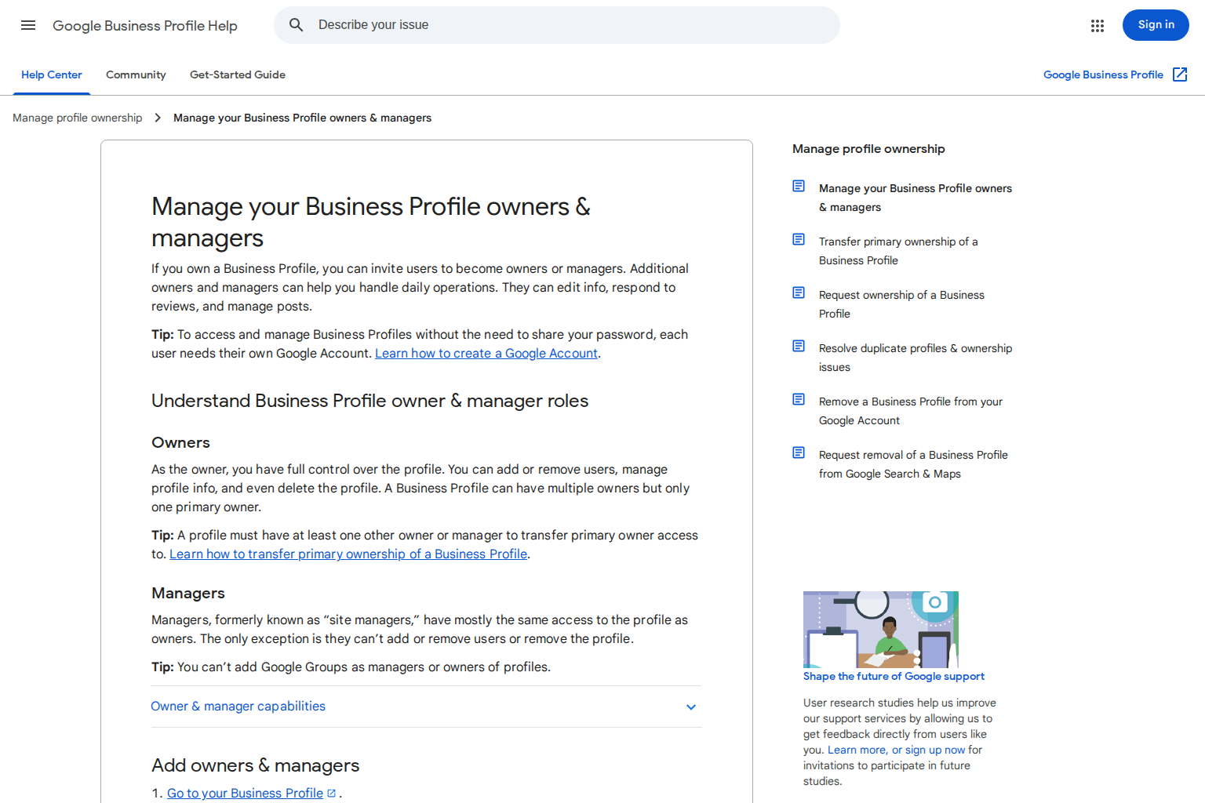Click the Add owners & managers heading
1205x803 pixels.
tap(255, 765)
